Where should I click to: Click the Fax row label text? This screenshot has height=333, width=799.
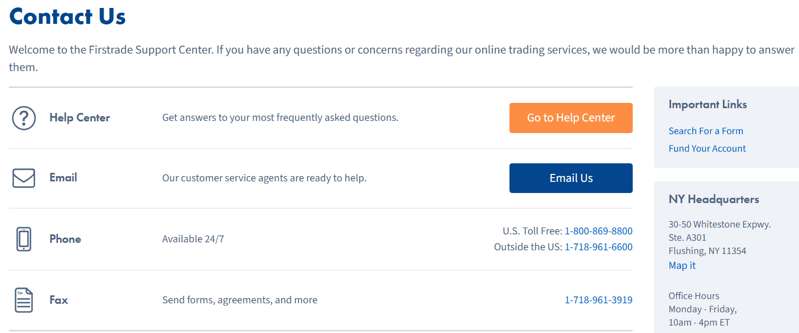pyautogui.click(x=58, y=300)
